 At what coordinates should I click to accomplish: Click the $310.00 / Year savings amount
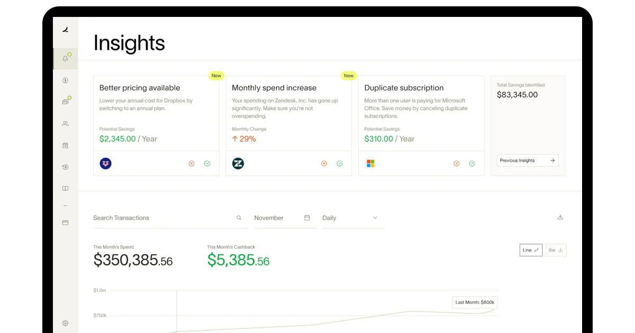click(x=389, y=139)
